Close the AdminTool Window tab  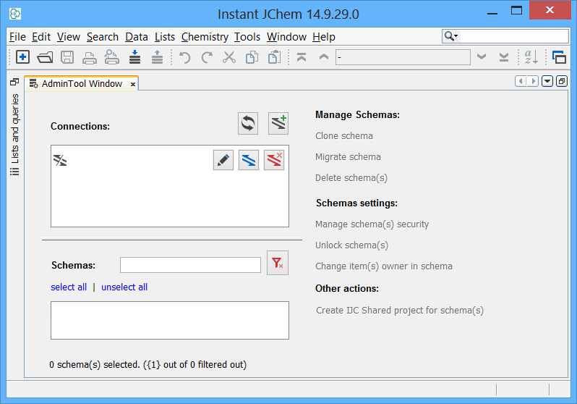point(133,85)
